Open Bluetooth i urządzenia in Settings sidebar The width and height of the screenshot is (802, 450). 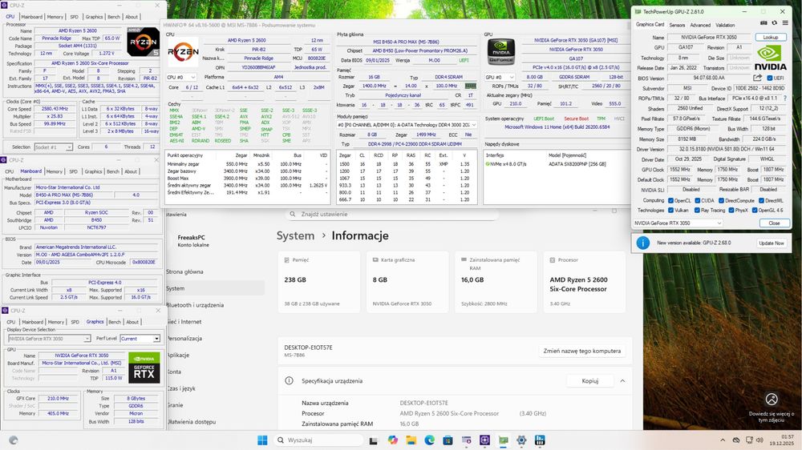click(x=195, y=305)
